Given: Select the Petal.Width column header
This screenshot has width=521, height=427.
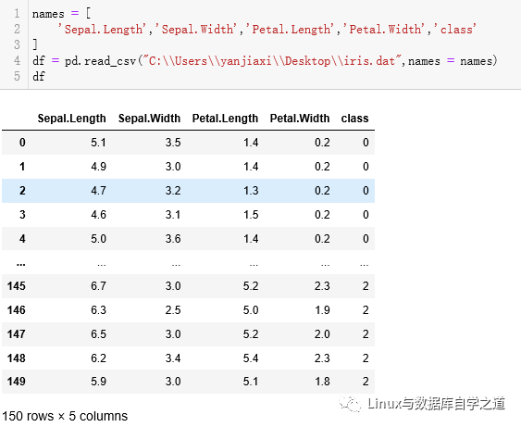Looking at the screenshot, I should (300, 119).
